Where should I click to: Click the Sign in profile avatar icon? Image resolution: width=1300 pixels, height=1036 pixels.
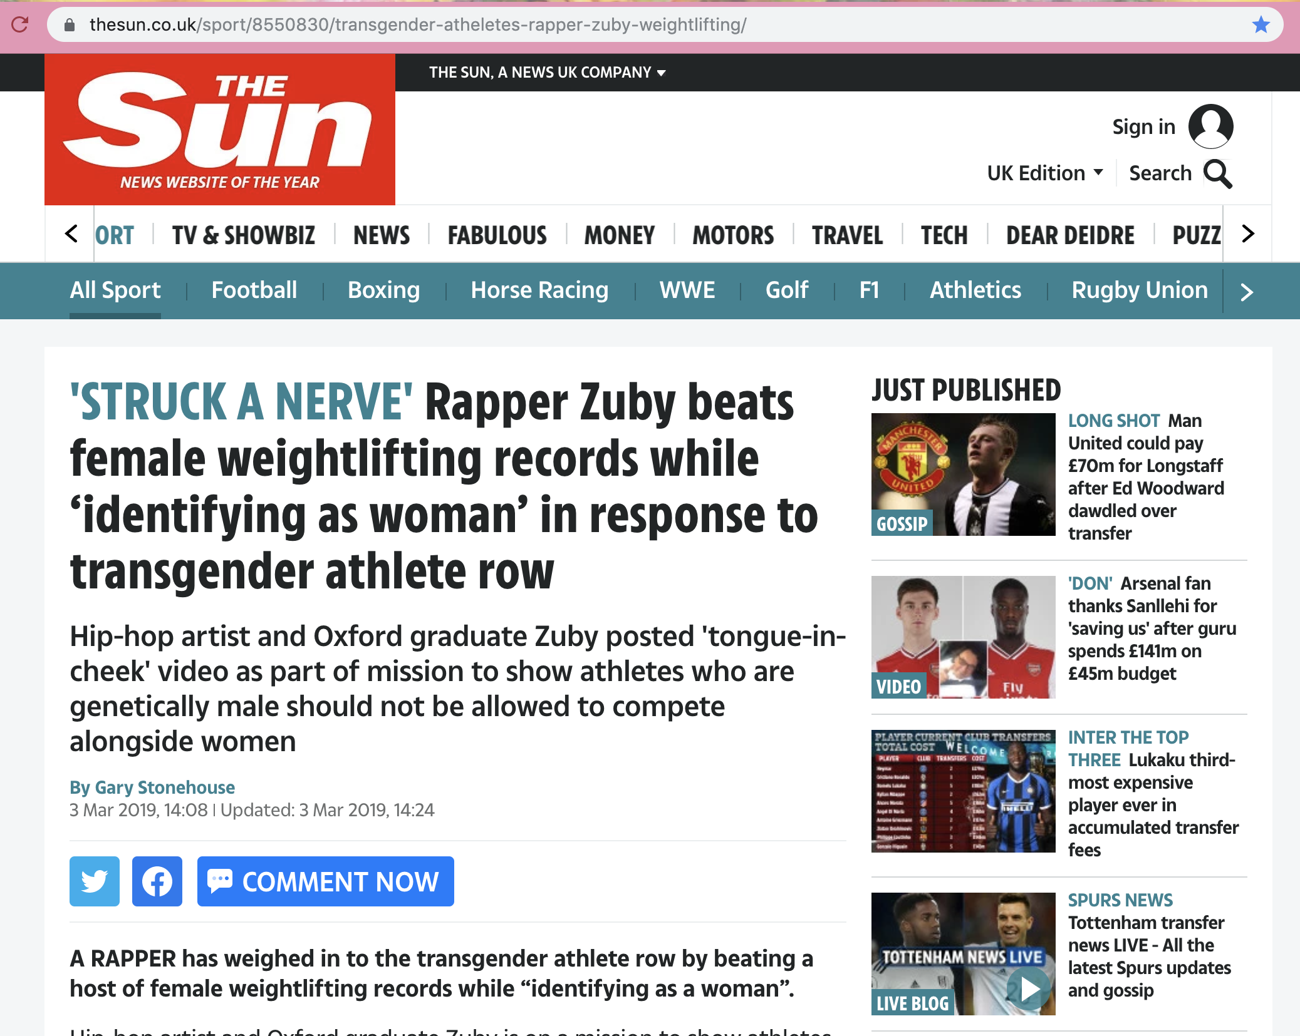1210,126
